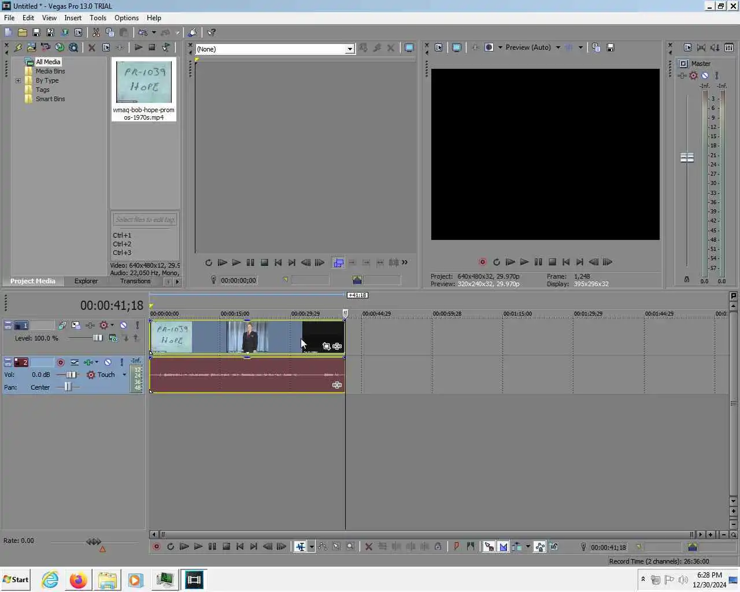Click Record button in timeline transport

[156, 546]
